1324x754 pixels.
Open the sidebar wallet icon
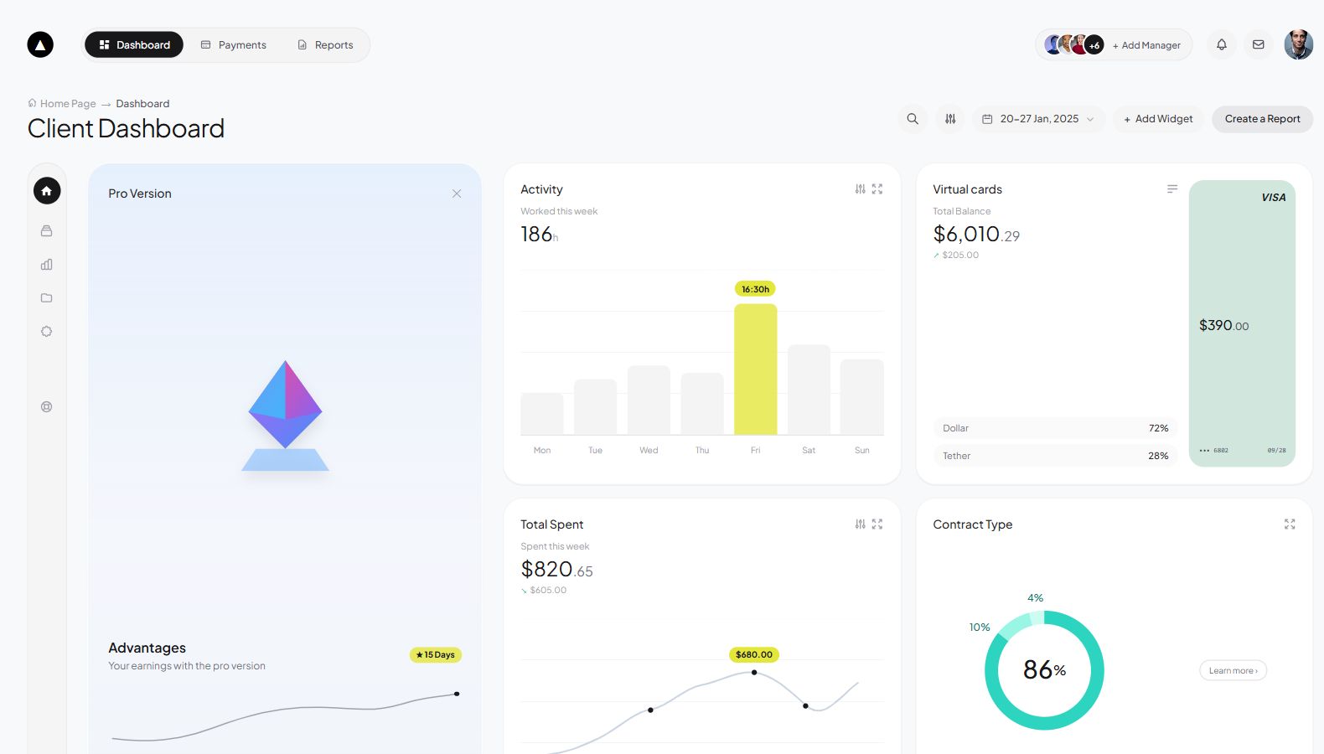click(47, 230)
